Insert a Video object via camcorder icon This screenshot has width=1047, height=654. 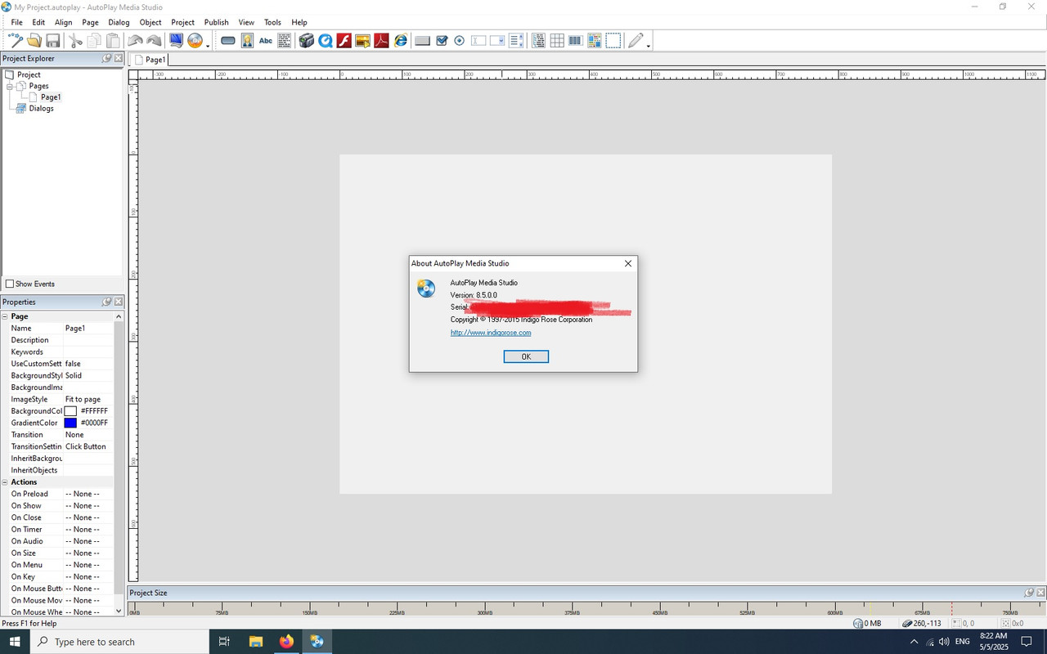(x=306, y=41)
